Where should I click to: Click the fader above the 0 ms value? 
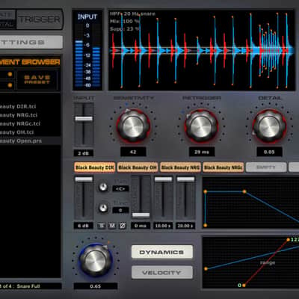click(141, 215)
